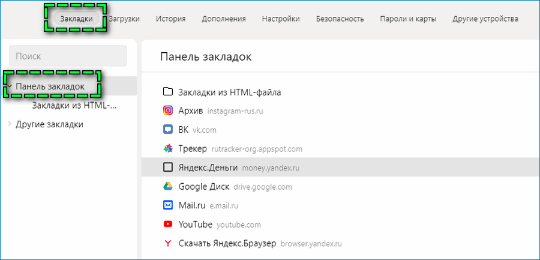Go to the Другие устройства tab
Screen dimensions: 540x260
coord(485,19)
